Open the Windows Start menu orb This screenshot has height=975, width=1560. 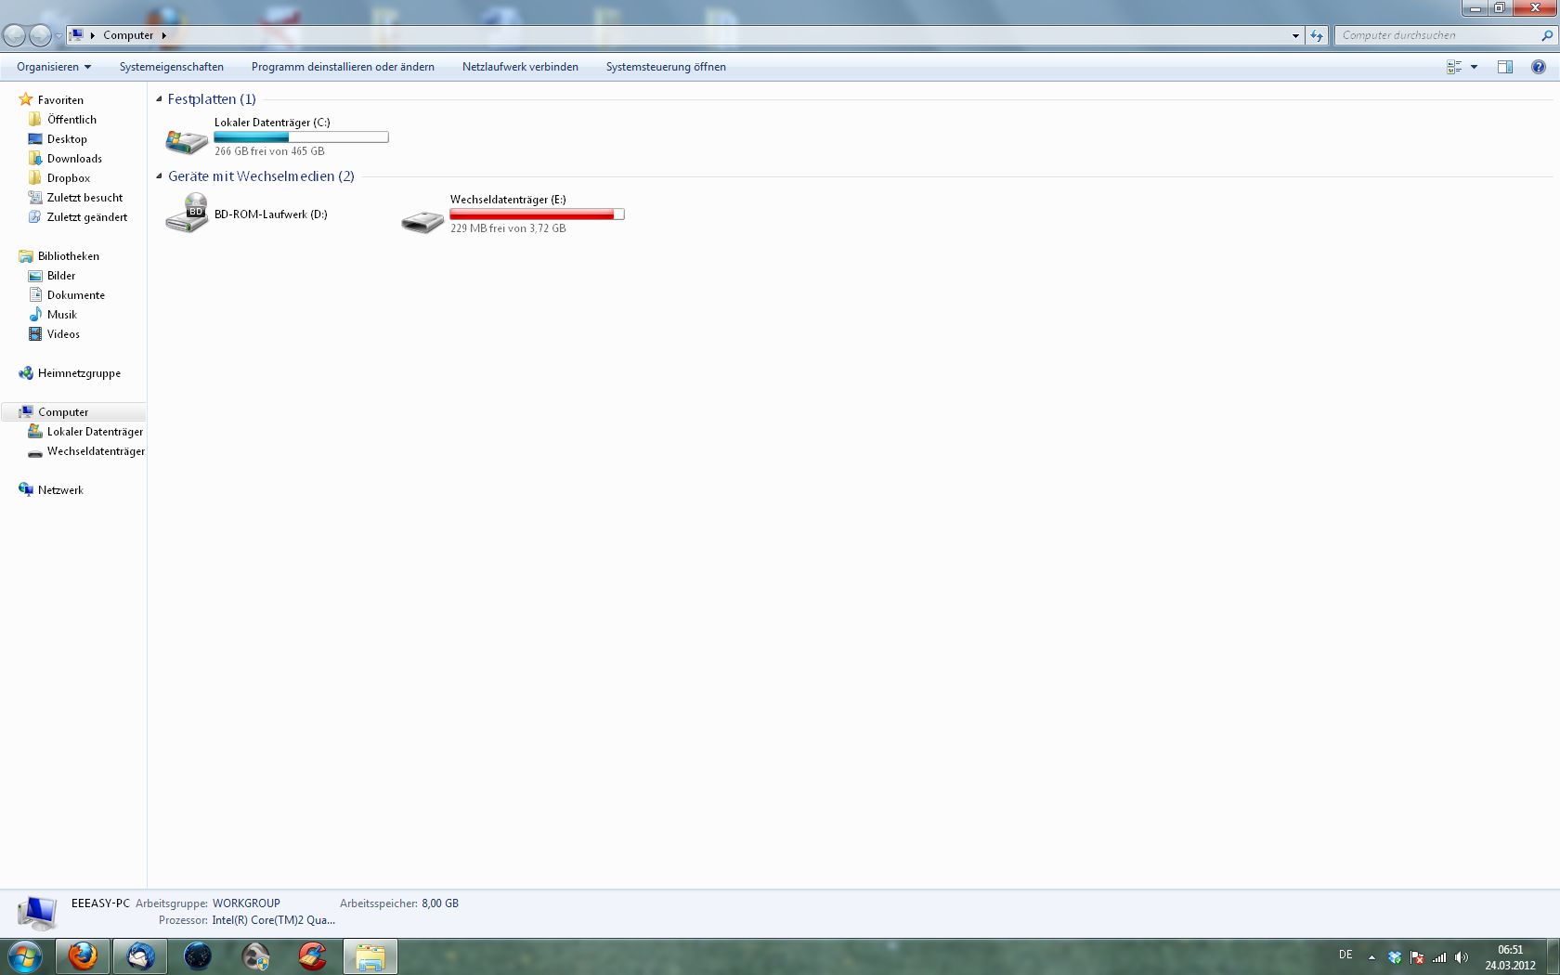pyautogui.click(x=25, y=955)
